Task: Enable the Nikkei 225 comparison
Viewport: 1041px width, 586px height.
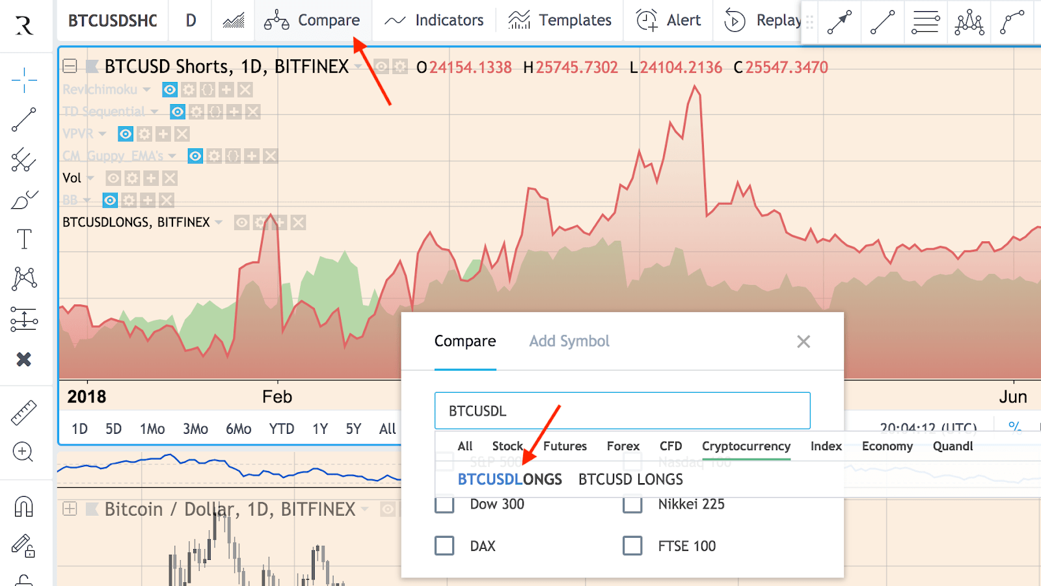Action: [632, 504]
